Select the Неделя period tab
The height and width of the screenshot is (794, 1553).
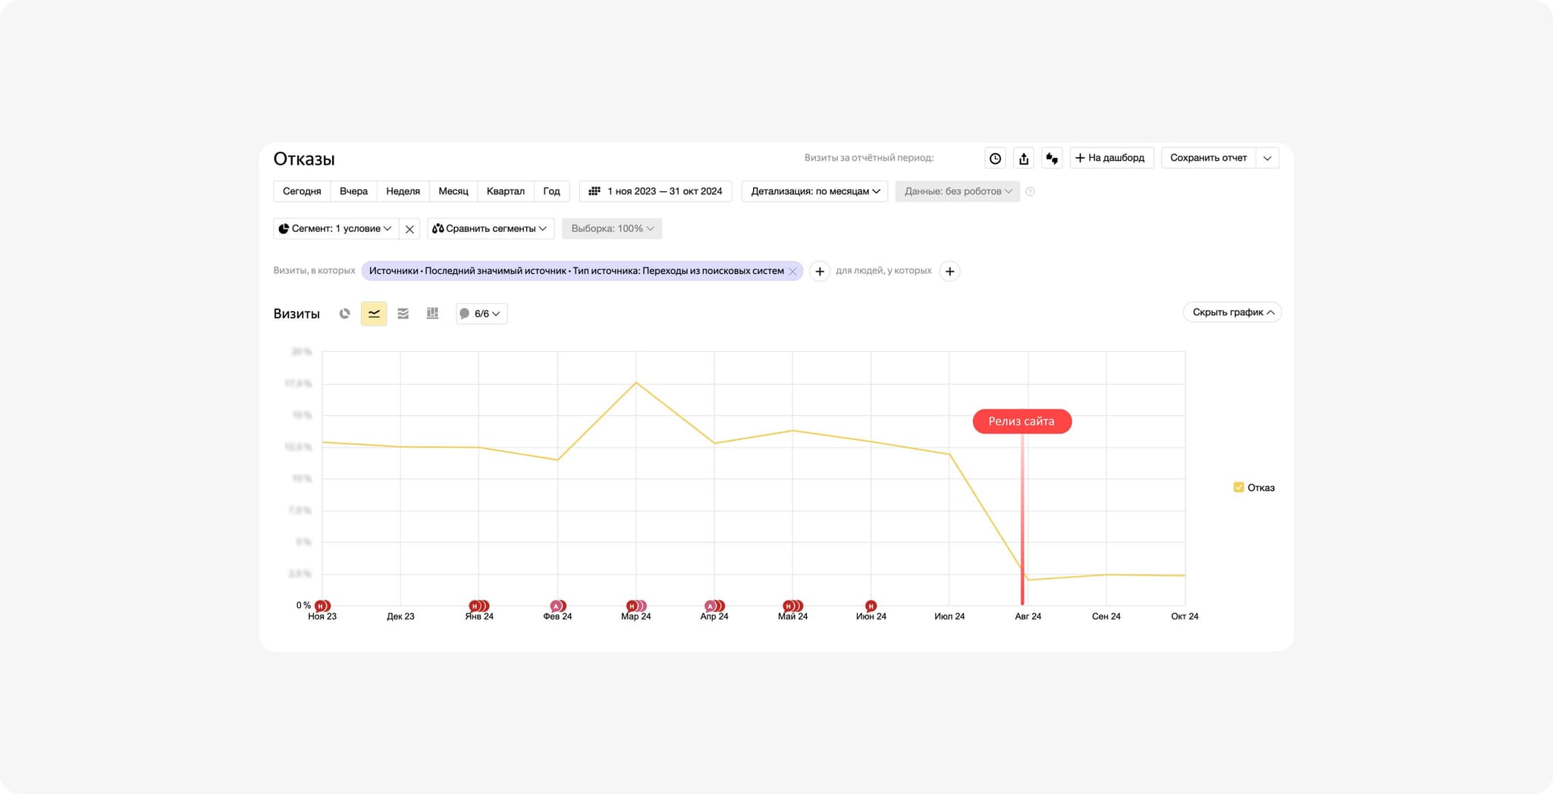click(x=403, y=191)
